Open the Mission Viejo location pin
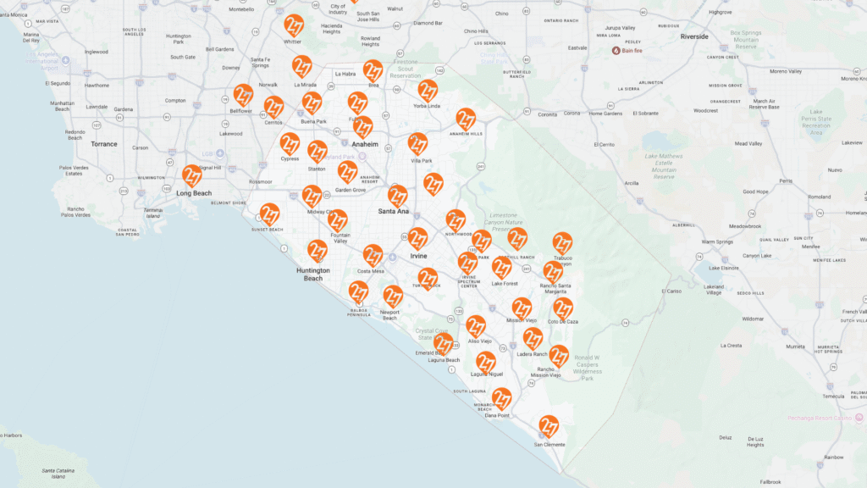The height and width of the screenshot is (488, 867). click(522, 308)
